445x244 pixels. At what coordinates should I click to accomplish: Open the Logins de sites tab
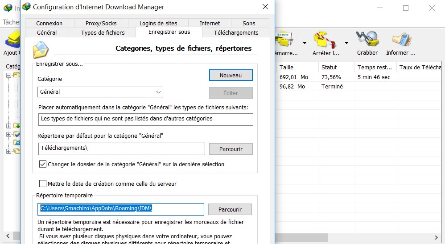[x=158, y=23]
